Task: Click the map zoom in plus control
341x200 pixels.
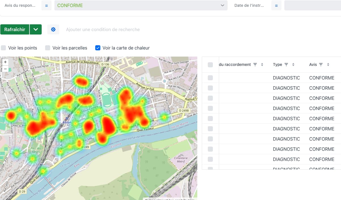Action: [x=5, y=62]
